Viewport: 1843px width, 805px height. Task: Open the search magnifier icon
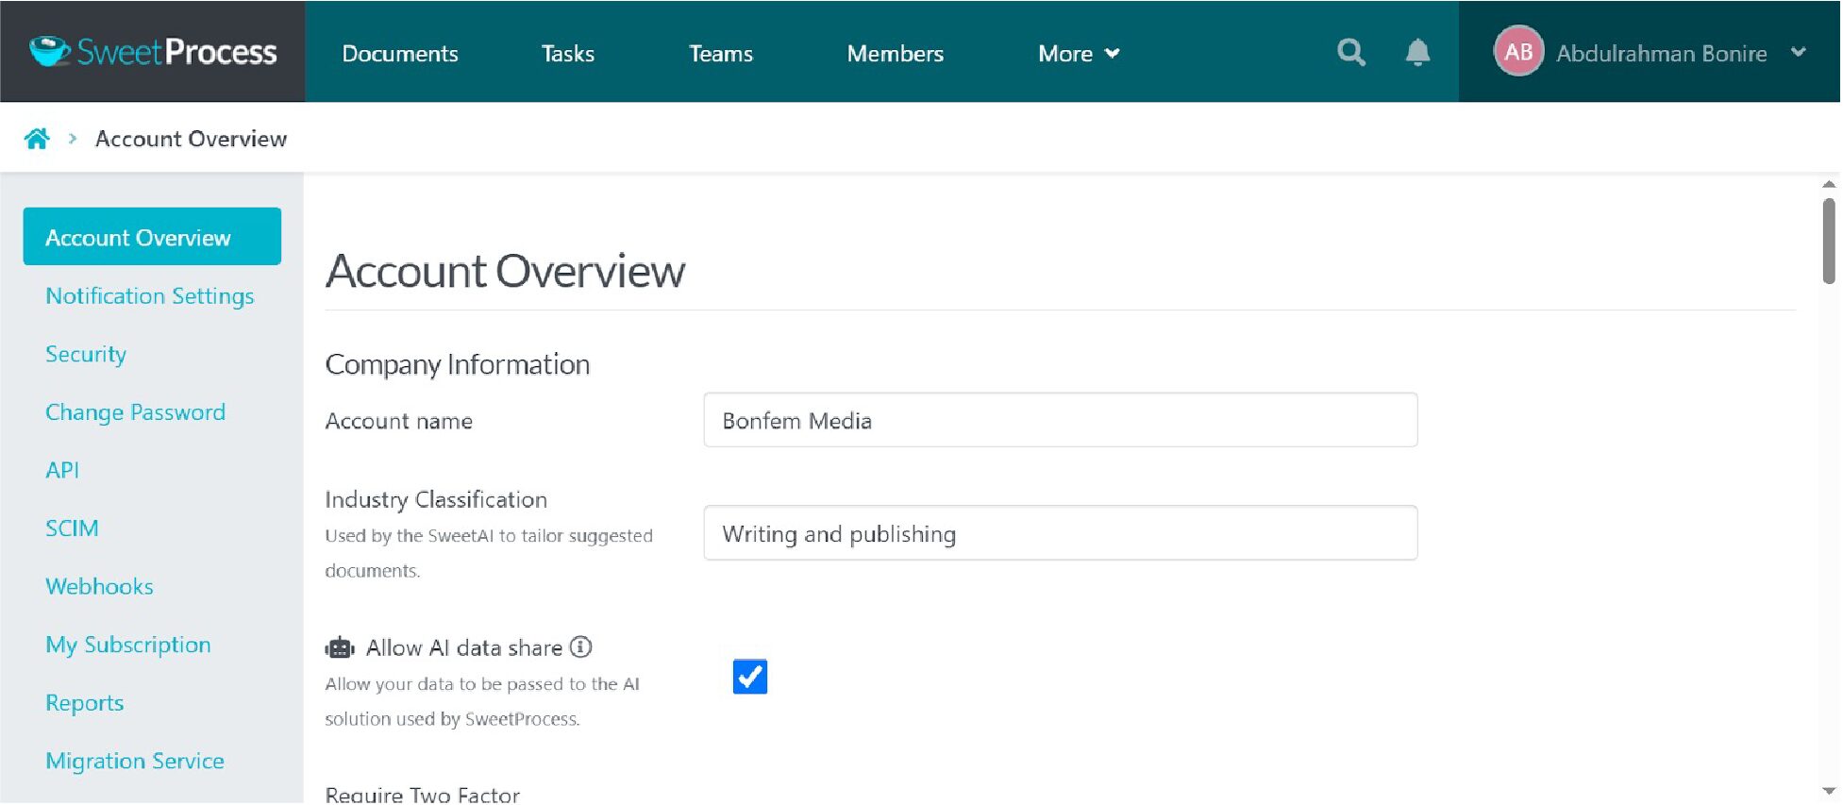[1351, 52]
